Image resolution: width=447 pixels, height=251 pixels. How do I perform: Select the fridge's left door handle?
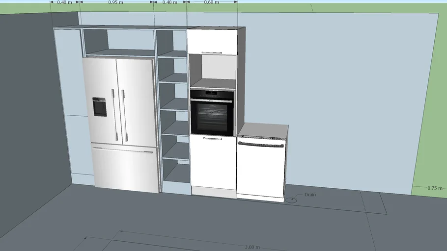click(x=114, y=115)
